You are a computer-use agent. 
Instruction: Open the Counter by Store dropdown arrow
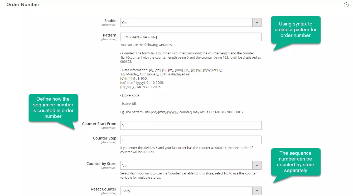click(x=257, y=165)
